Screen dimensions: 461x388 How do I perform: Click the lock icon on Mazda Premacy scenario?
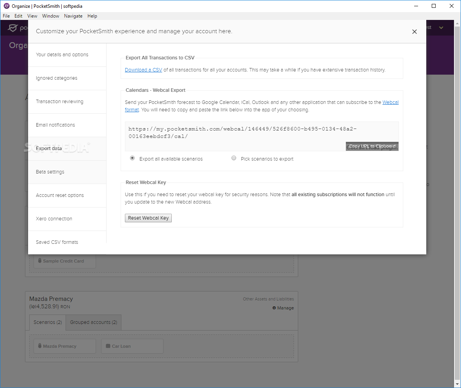[40, 346]
